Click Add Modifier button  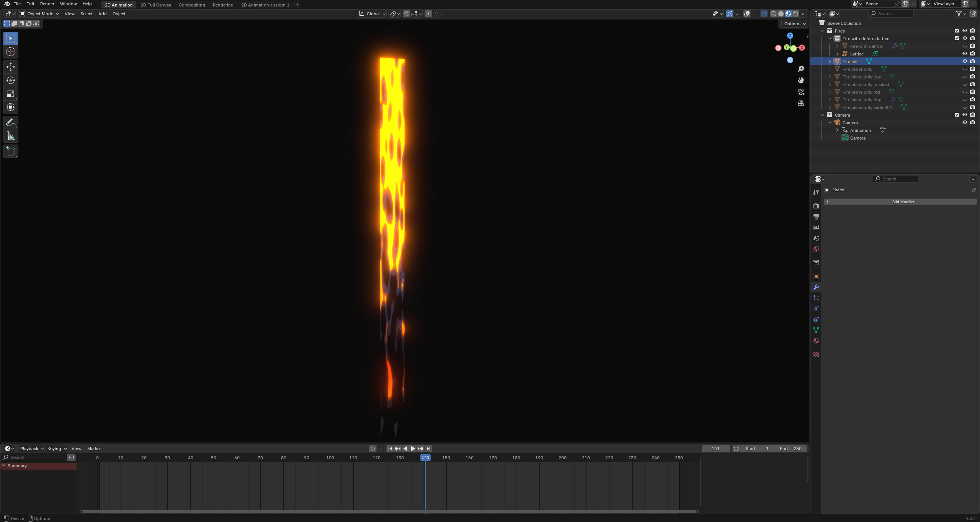pos(900,202)
